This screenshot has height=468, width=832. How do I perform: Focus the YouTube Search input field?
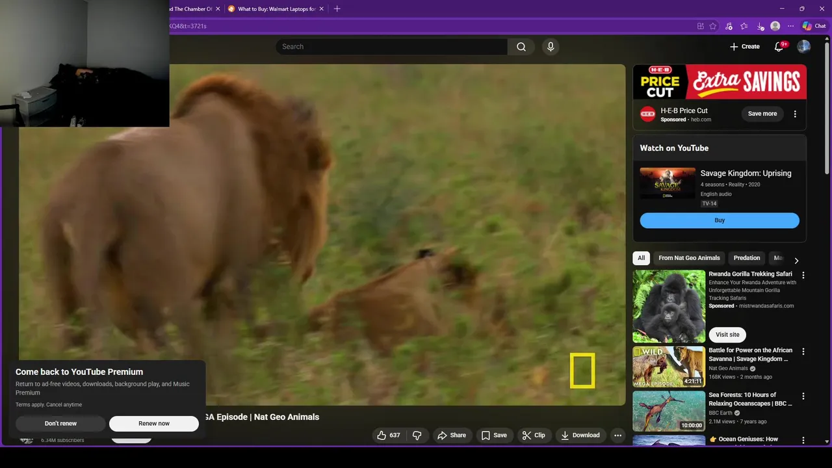[x=391, y=47]
